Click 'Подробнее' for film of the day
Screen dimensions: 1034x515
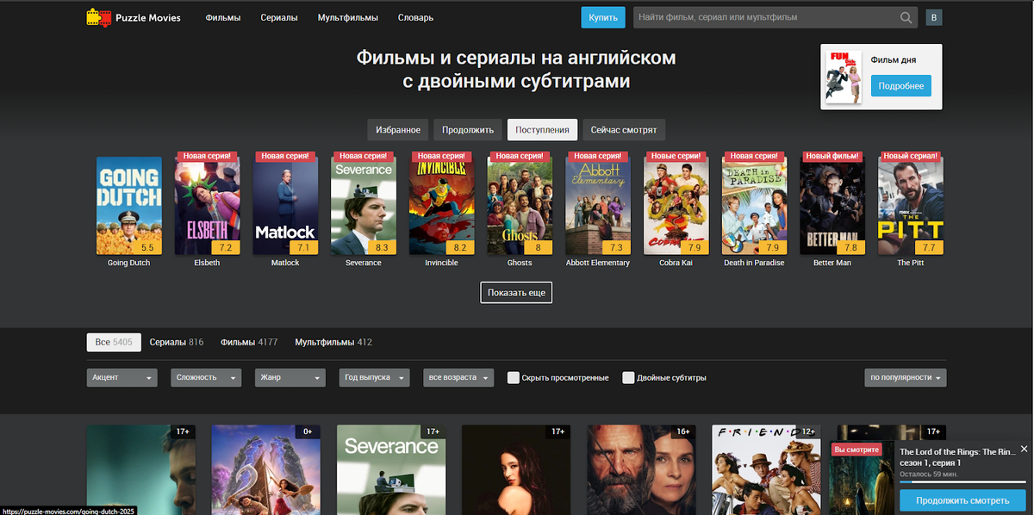point(900,85)
